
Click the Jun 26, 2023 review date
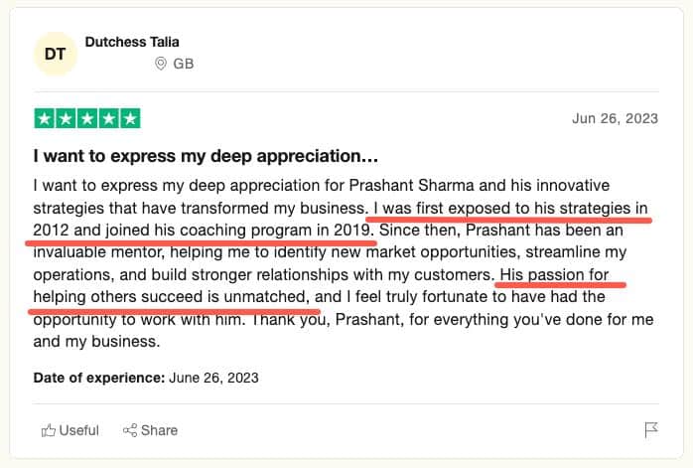click(616, 118)
